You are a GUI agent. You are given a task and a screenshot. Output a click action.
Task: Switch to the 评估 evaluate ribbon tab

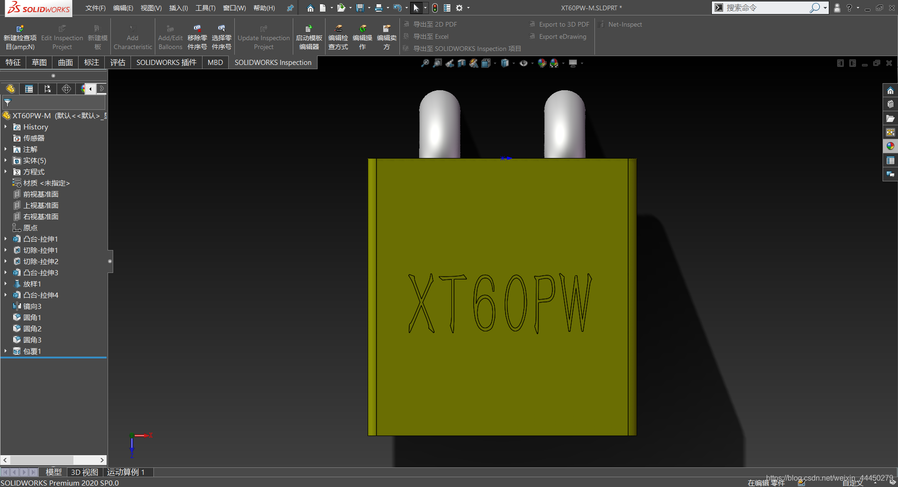point(118,63)
